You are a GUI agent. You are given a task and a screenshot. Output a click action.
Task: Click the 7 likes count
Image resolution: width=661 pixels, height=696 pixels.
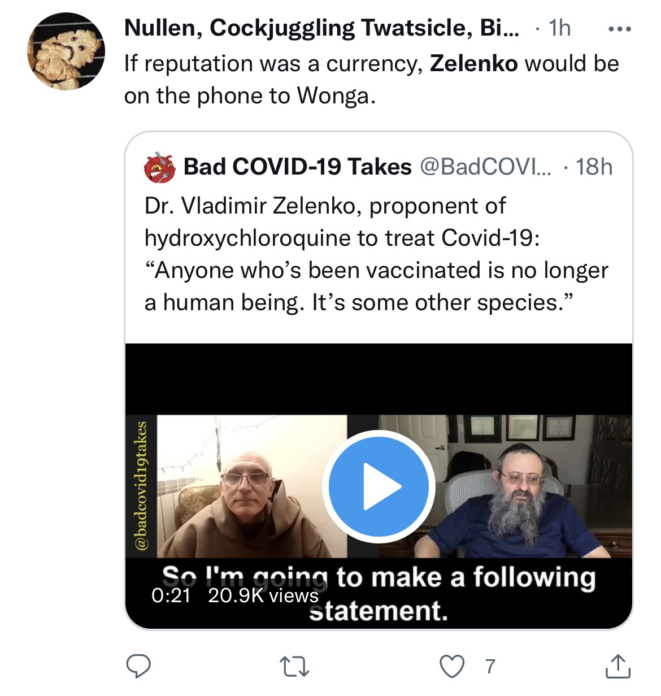(x=490, y=667)
